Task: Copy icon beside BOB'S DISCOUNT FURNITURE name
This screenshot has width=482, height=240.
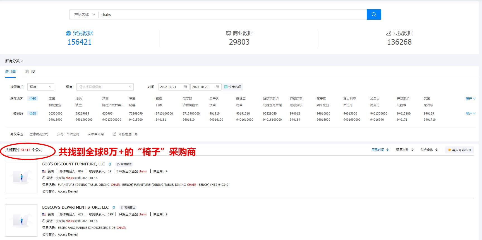Action: 110,164
